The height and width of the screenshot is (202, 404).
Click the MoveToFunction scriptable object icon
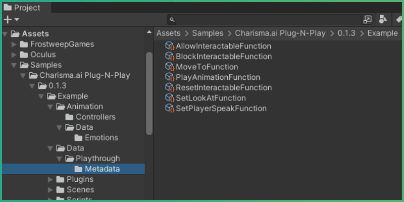[170, 67]
